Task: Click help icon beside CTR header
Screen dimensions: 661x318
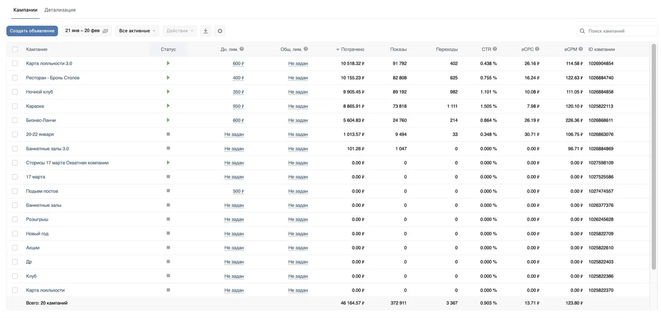Action: click(495, 49)
